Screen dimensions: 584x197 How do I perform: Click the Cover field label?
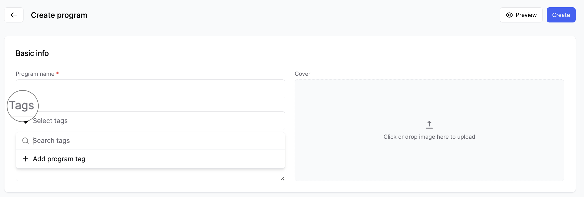[x=302, y=74]
